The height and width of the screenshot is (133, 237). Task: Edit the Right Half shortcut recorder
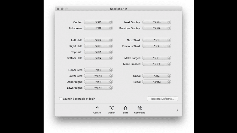(98, 46)
